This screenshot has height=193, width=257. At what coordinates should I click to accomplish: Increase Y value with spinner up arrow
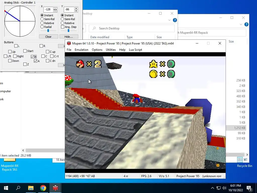click(x=76, y=8)
